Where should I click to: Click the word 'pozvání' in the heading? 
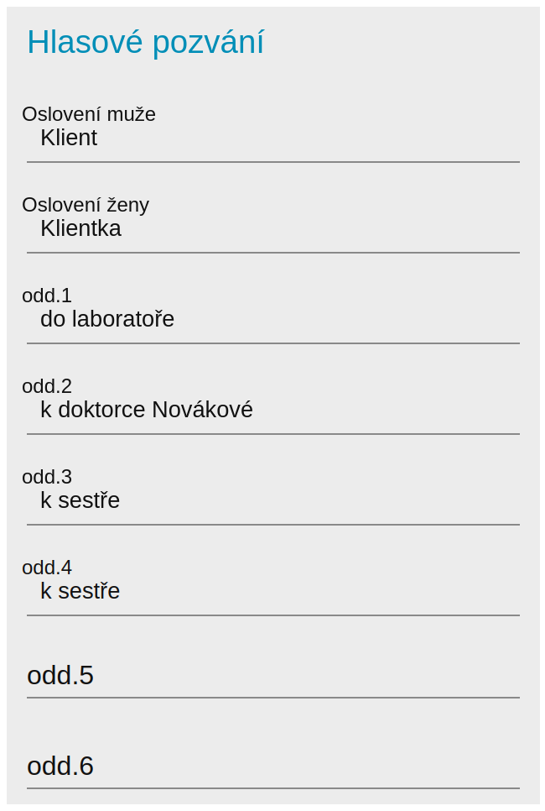pyautogui.click(x=208, y=42)
